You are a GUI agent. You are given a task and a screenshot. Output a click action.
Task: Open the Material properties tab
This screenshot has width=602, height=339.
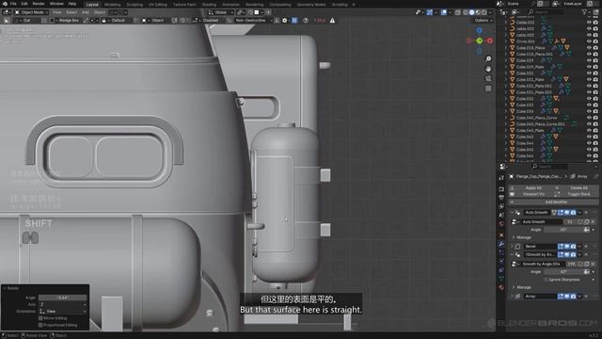501,287
